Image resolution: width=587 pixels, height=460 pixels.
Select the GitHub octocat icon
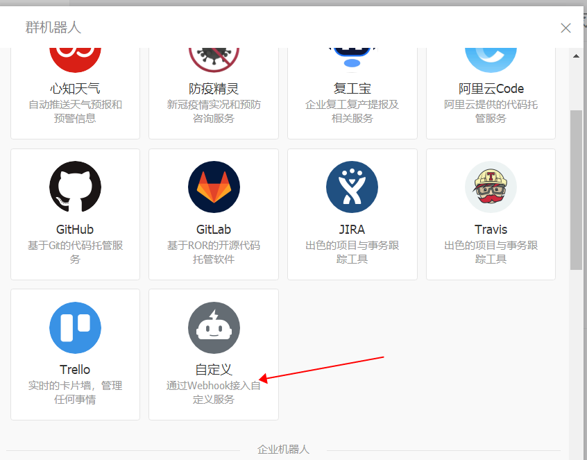(75, 187)
